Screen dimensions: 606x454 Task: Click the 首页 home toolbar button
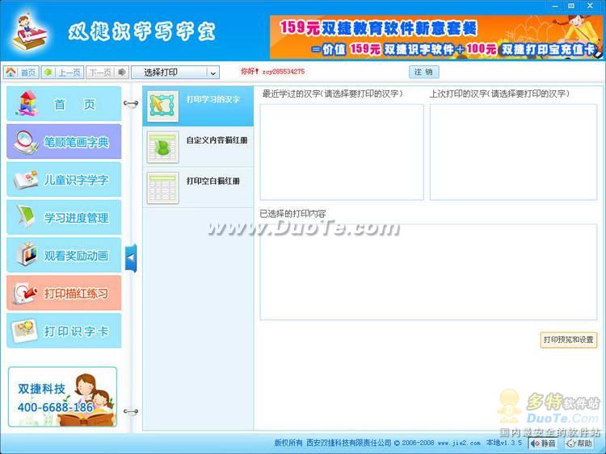21,72
